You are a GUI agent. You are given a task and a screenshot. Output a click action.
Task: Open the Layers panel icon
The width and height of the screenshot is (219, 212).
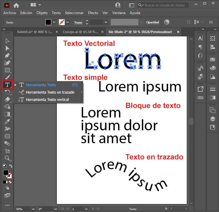(213, 119)
